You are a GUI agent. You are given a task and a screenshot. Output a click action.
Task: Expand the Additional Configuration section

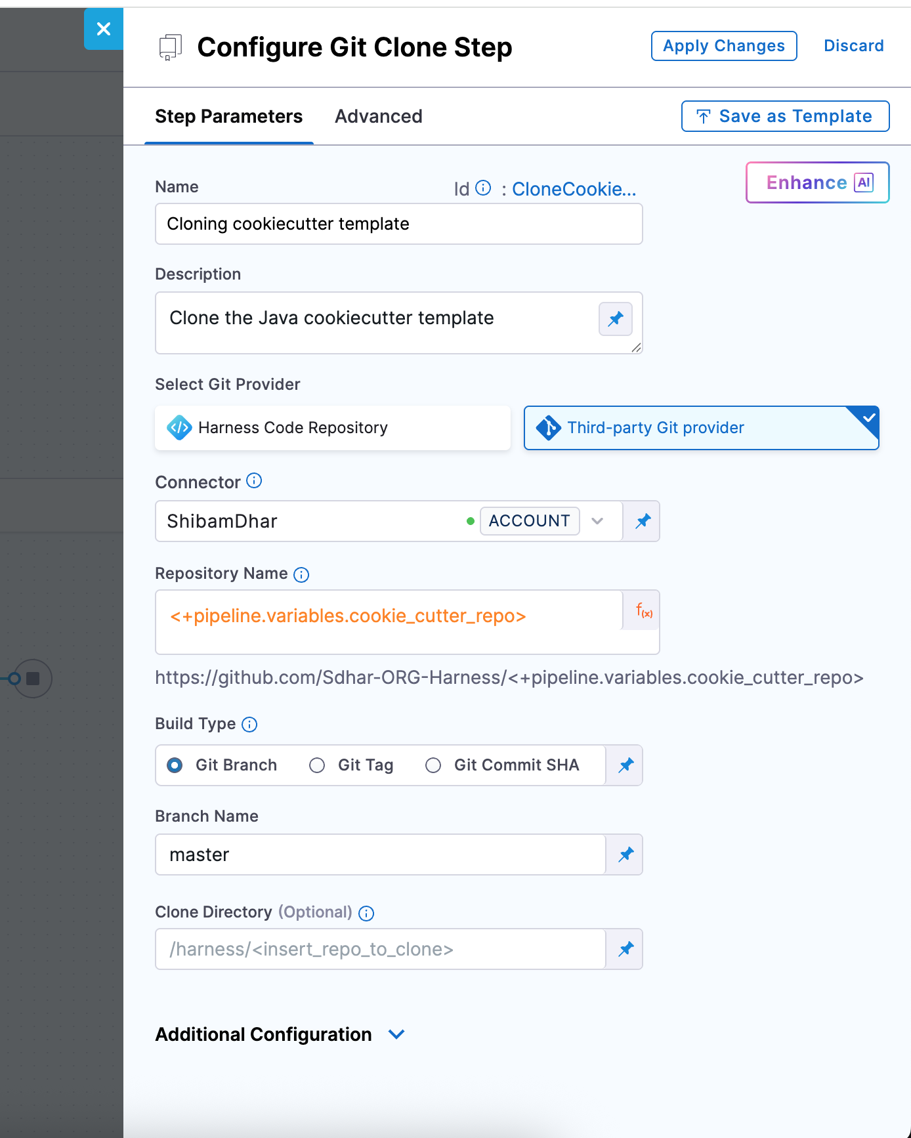[x=396, y=1034]
